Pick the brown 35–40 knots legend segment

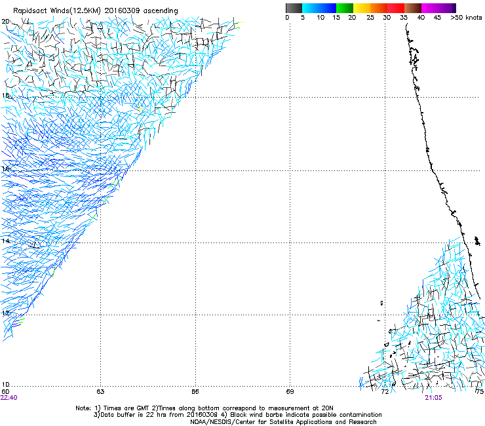pos(413,8)
